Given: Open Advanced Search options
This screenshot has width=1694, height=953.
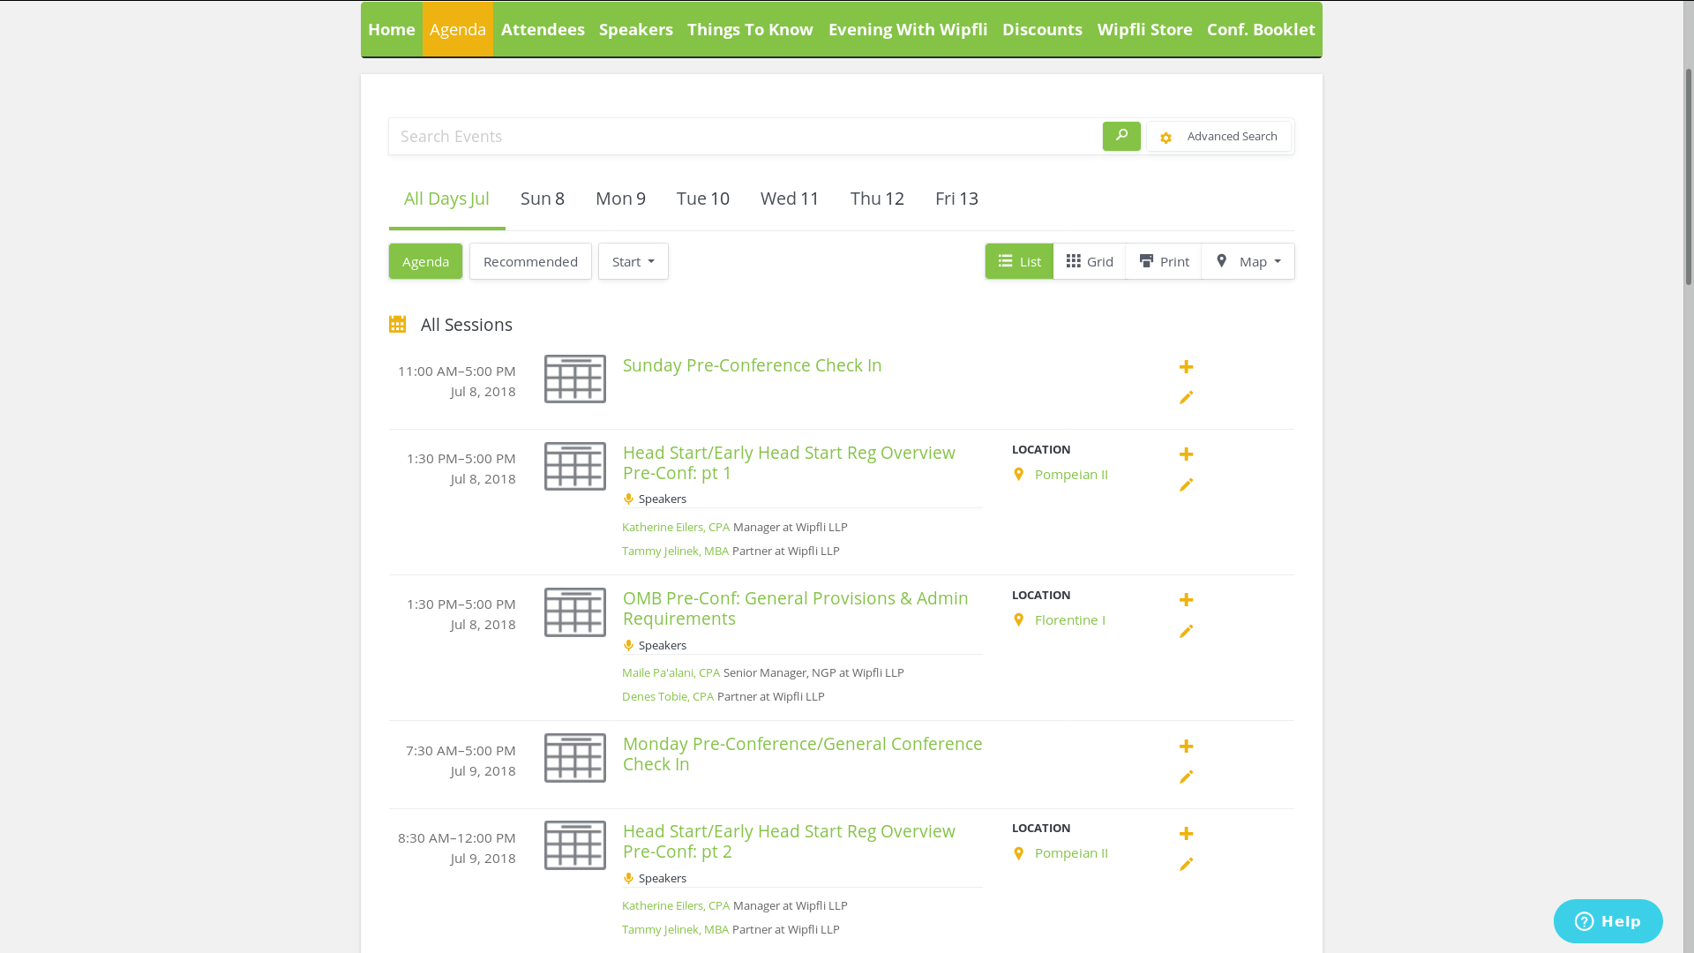Looking at the screenshot, I should pyautogui.click(x=1218, y=137).
